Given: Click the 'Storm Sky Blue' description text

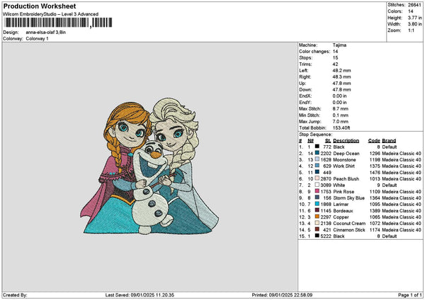Looking at the screenshot, I should 348,197.
